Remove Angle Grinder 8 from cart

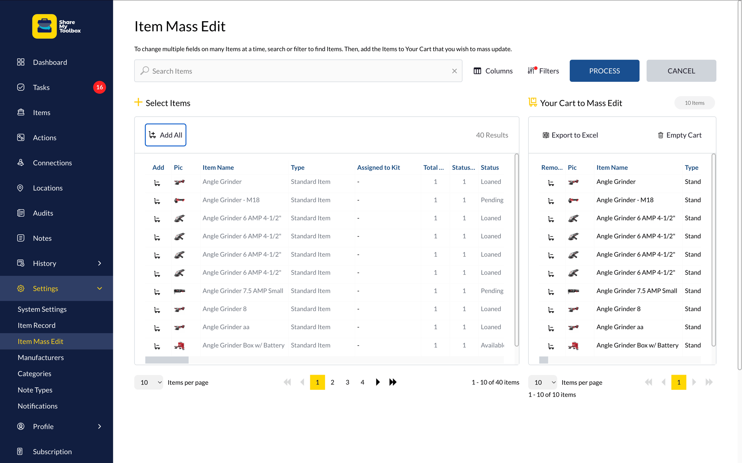pyautogui.click(x=551, y=310)
